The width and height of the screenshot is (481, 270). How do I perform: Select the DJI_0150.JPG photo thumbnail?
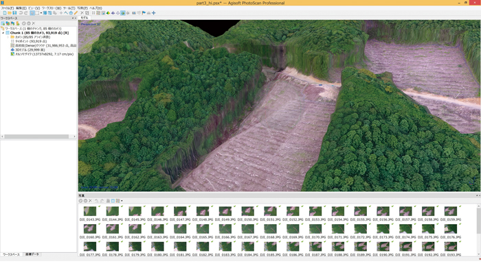coord(248,213)
